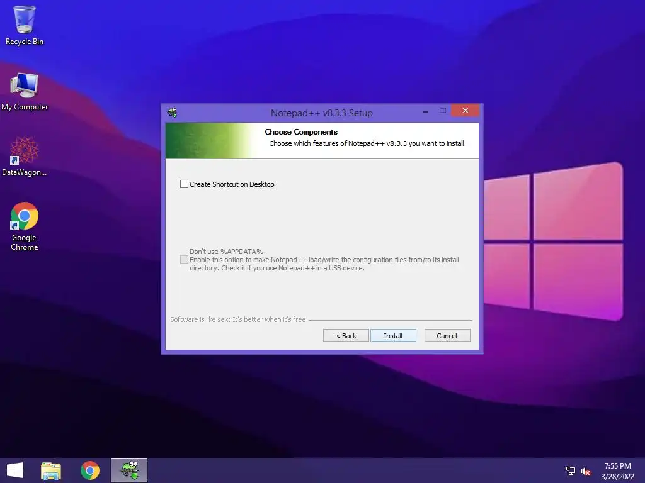
Task: Click the Choose Components heading
Action: click(301, 132)
